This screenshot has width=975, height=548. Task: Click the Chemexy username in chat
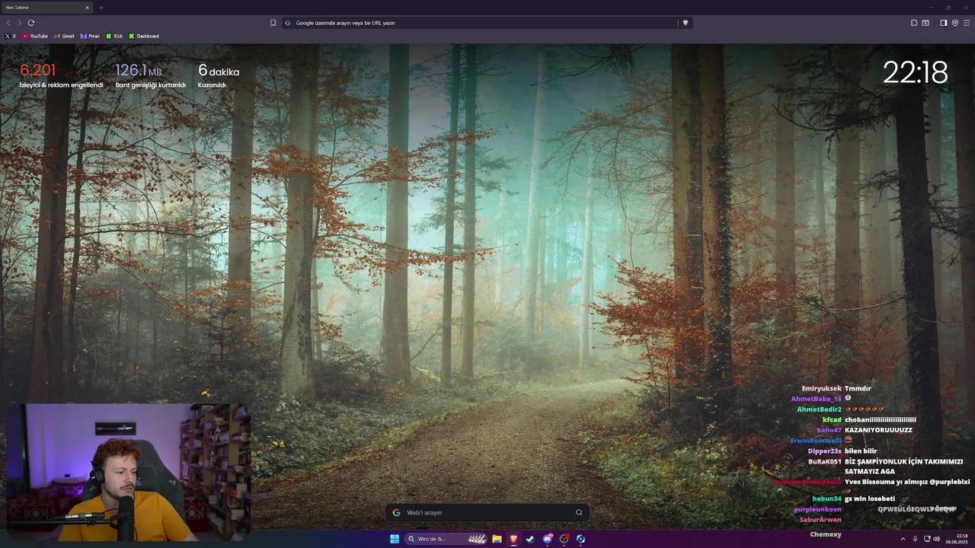pos(826,534)
